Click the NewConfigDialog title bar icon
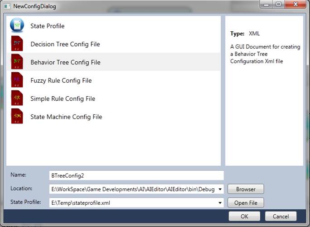Image resolution: width=310 pixels, height=227 pixels. coord(7,6)
